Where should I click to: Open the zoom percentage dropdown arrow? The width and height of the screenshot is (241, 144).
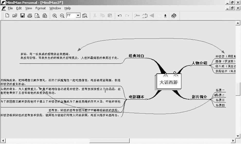[78, 15]
